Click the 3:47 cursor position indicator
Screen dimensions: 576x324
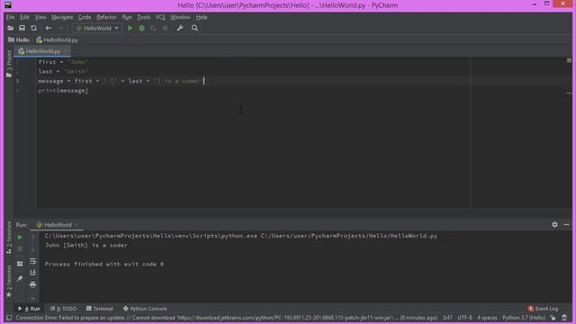(x=447, y=318)
